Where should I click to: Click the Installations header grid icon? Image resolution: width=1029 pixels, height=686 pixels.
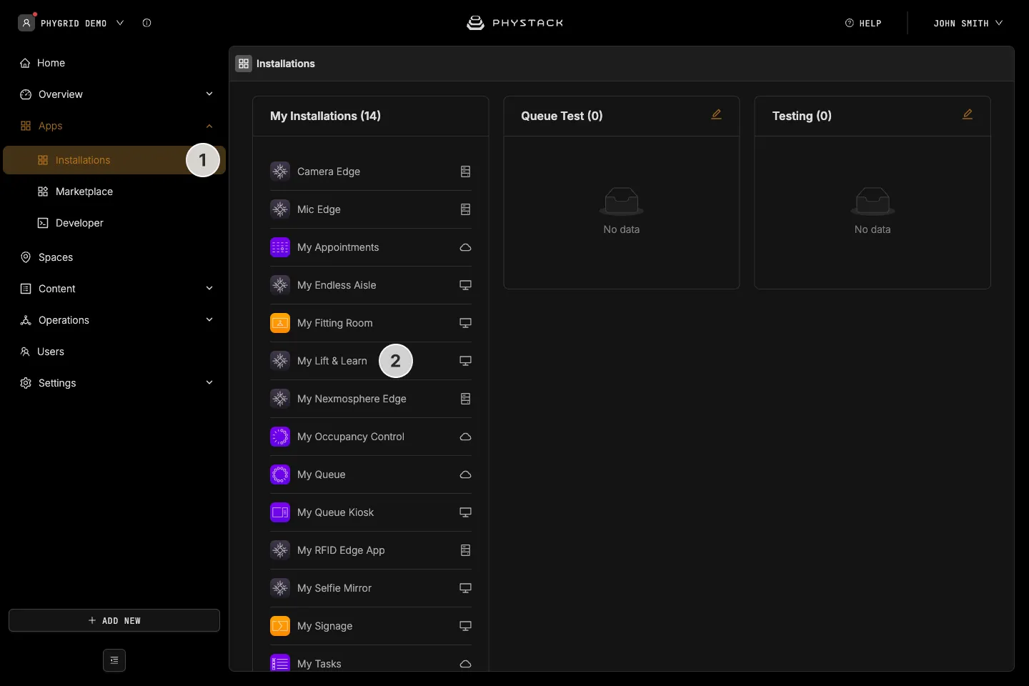244,64
